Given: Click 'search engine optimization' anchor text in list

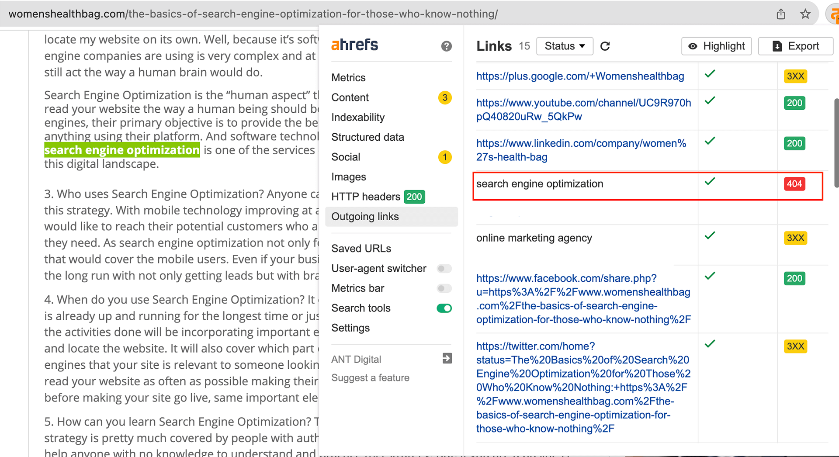Looking at the screenshot, I should click(540, 184).
